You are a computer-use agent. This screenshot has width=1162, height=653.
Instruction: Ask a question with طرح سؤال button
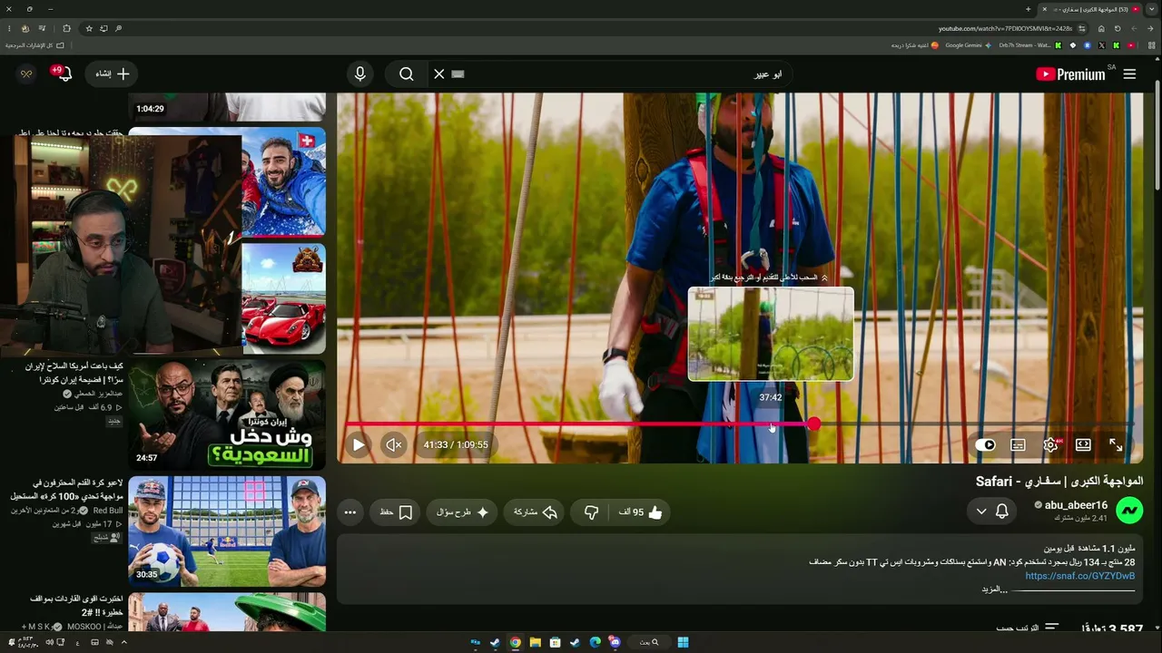463,512
